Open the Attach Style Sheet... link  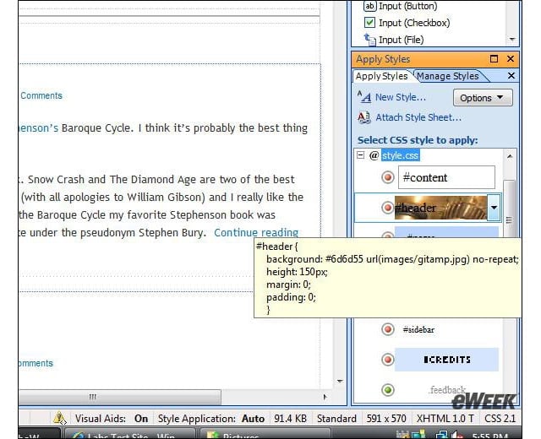point(418,118)
